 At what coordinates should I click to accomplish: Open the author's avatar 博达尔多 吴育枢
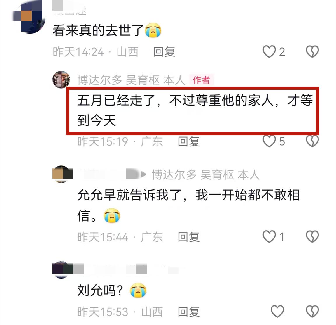point(61,79)
